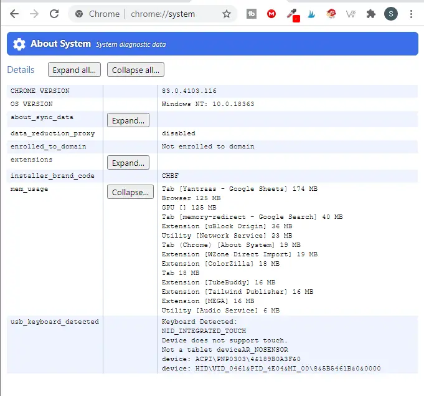Viewport: 424px width, 396px height.
Task: Click the ACPI\PNP0303 device line
Action: point(231,359)
